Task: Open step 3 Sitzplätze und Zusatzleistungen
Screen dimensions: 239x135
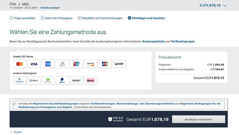Action: 100,18
